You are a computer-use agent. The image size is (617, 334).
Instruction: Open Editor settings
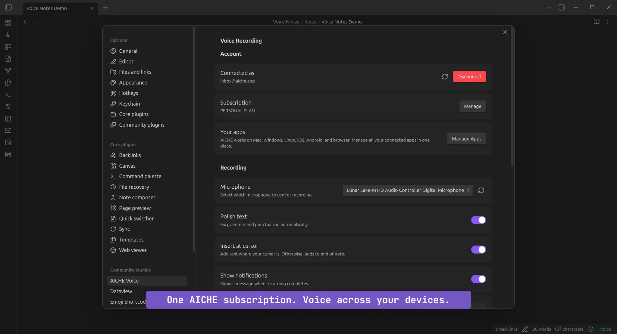coord(147,61)
